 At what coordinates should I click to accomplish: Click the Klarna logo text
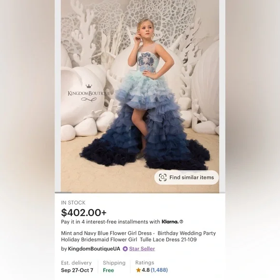tap(170, 222)
